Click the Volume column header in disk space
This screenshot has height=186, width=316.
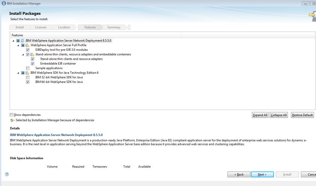52,167
